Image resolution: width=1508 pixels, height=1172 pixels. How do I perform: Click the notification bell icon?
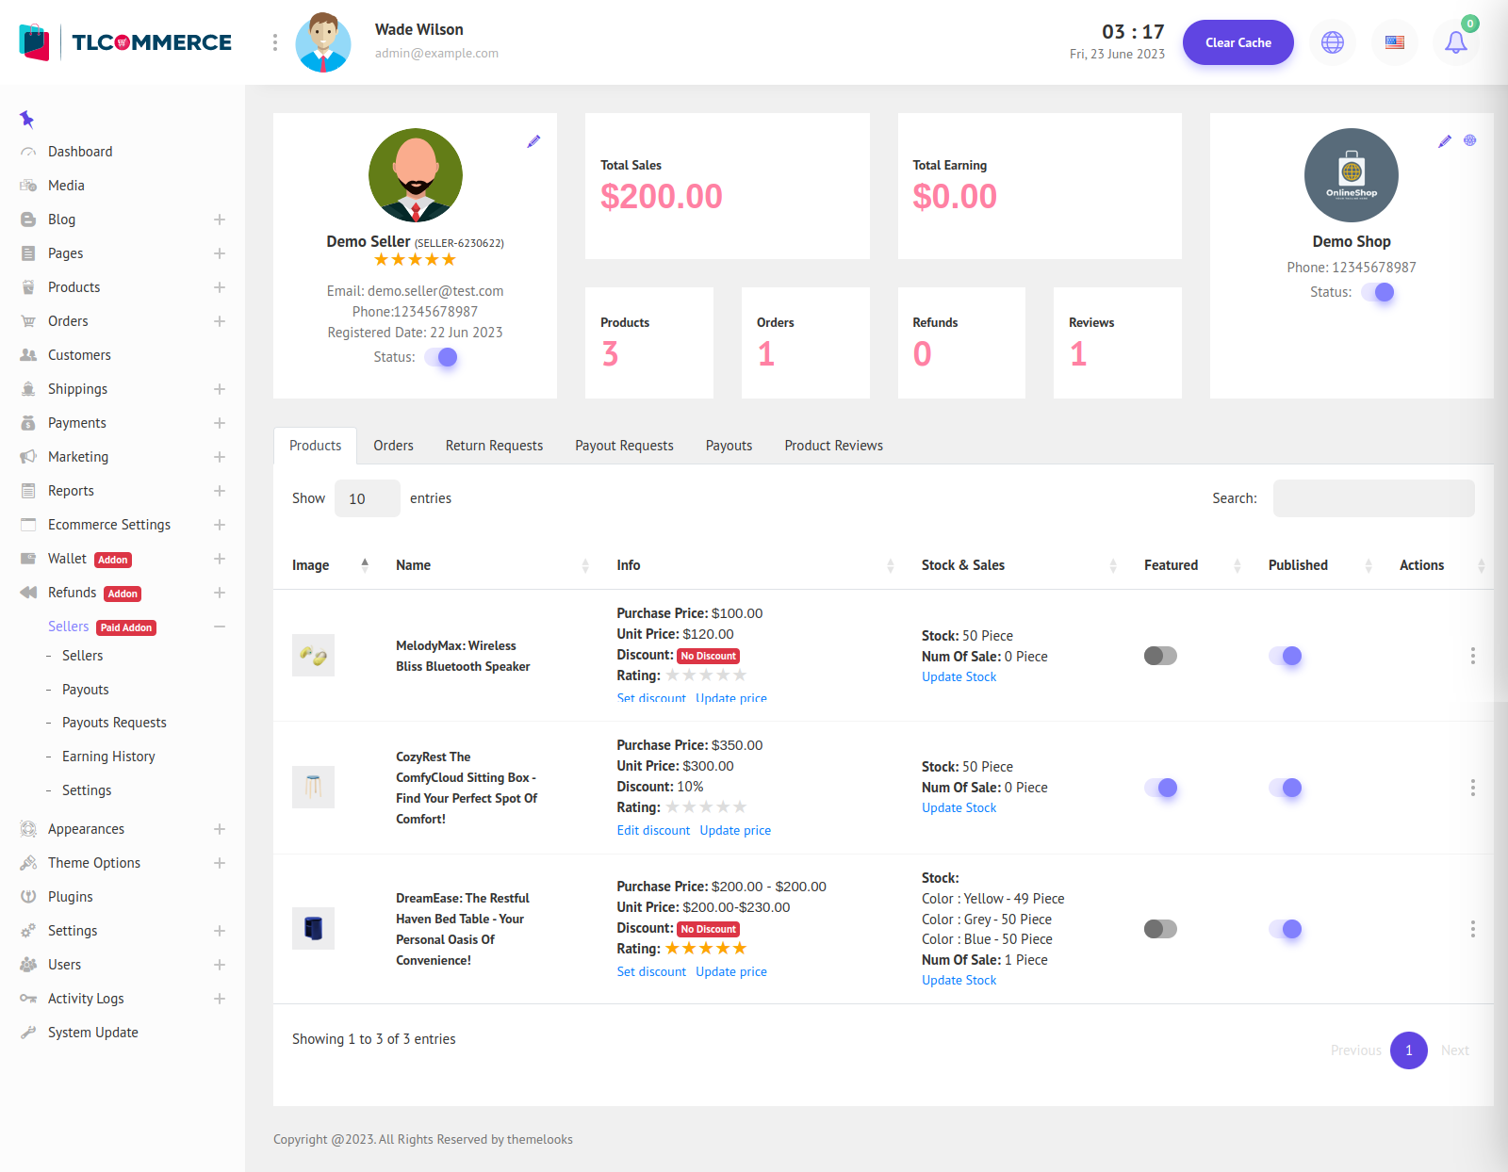[1455, 42]
